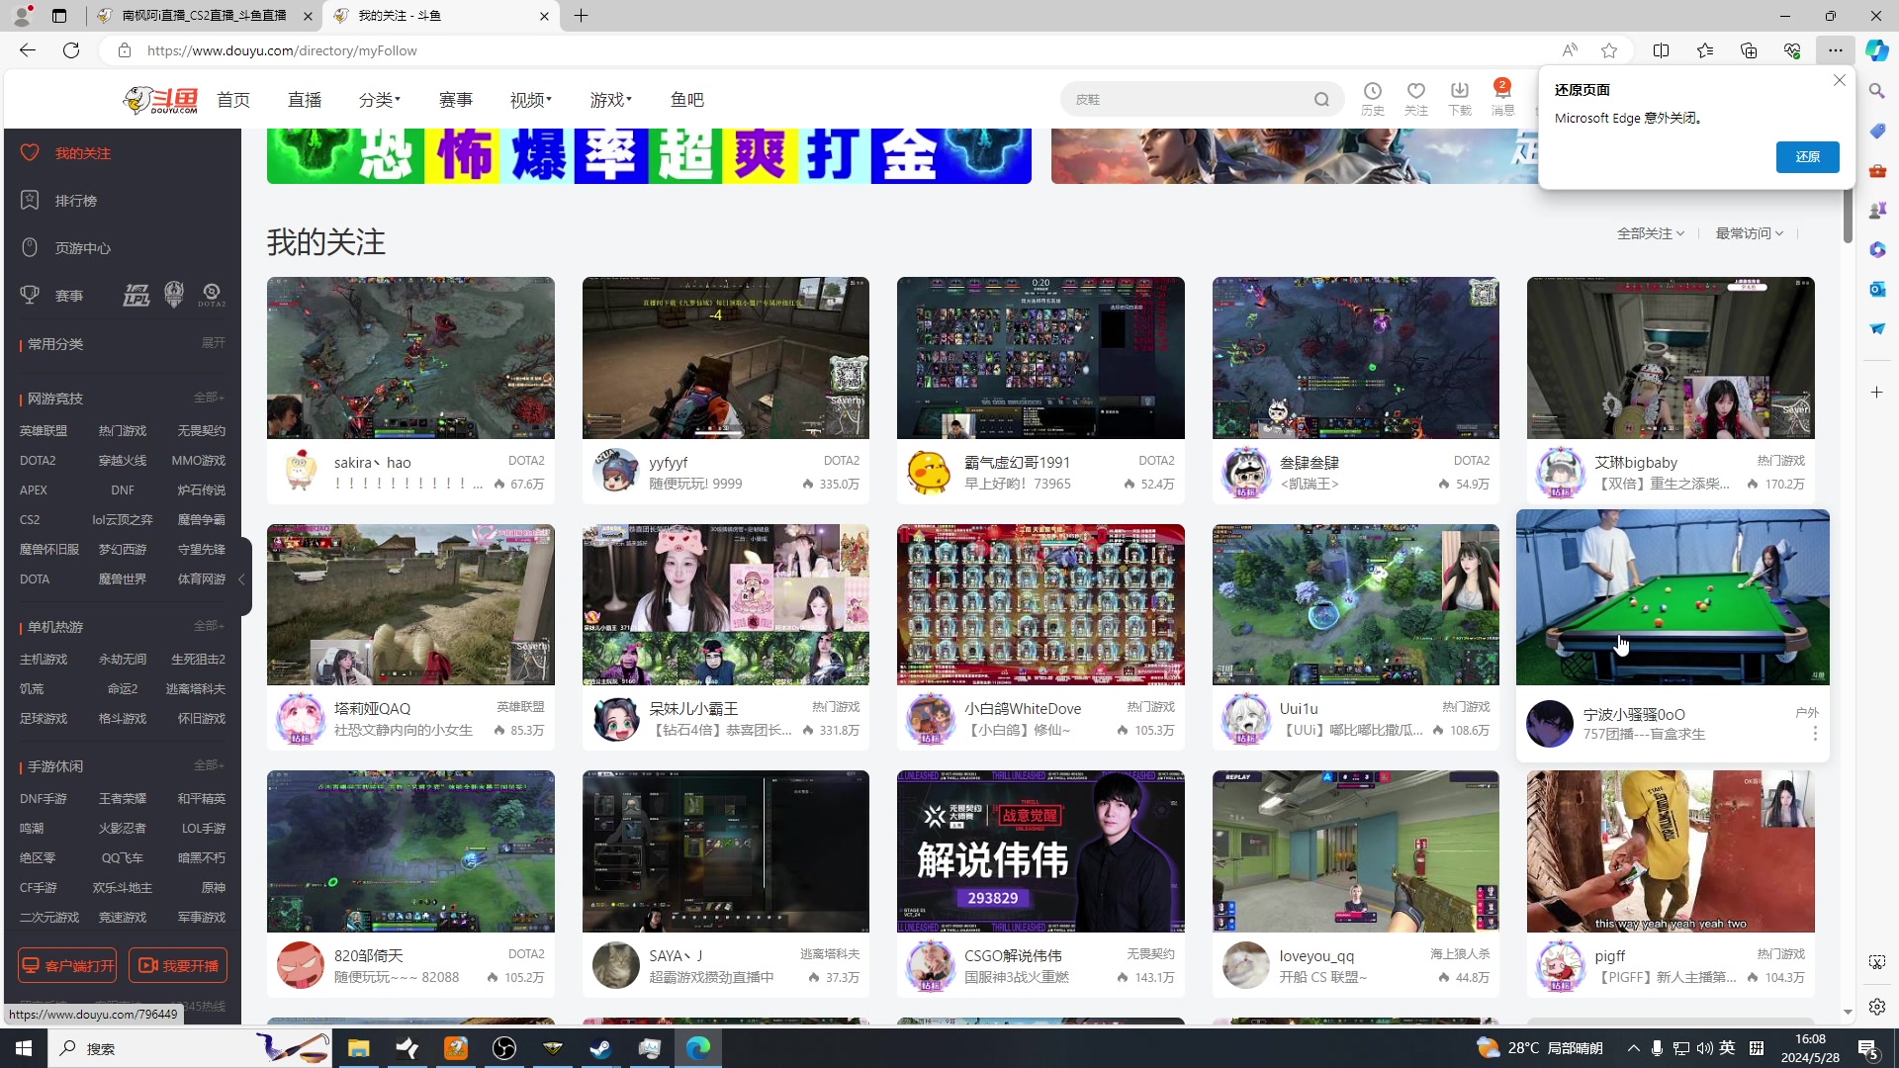Go to 鱼吧 in top navigation
The image size is (1899, 1068).
point(687,100)
